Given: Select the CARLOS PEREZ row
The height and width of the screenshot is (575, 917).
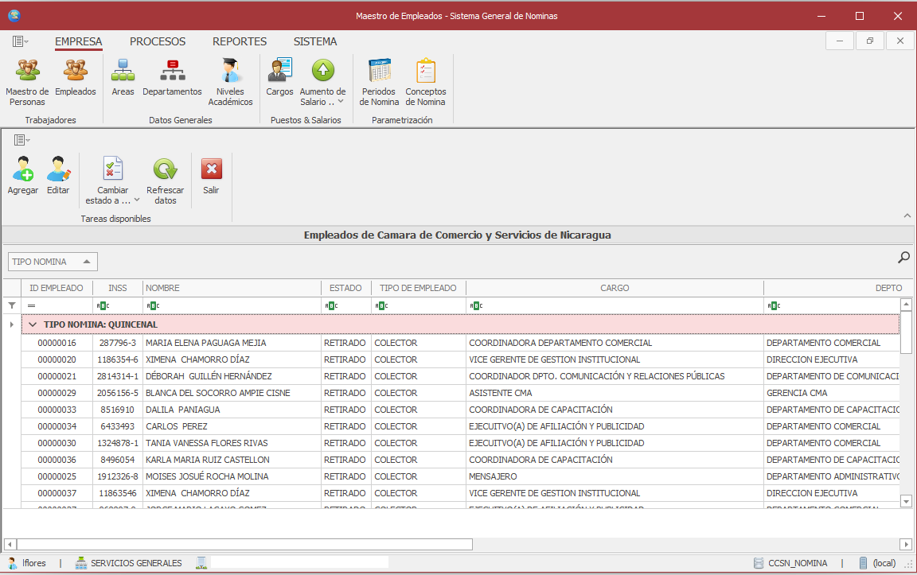Looking at the screenshot, I should click(460, 426).
